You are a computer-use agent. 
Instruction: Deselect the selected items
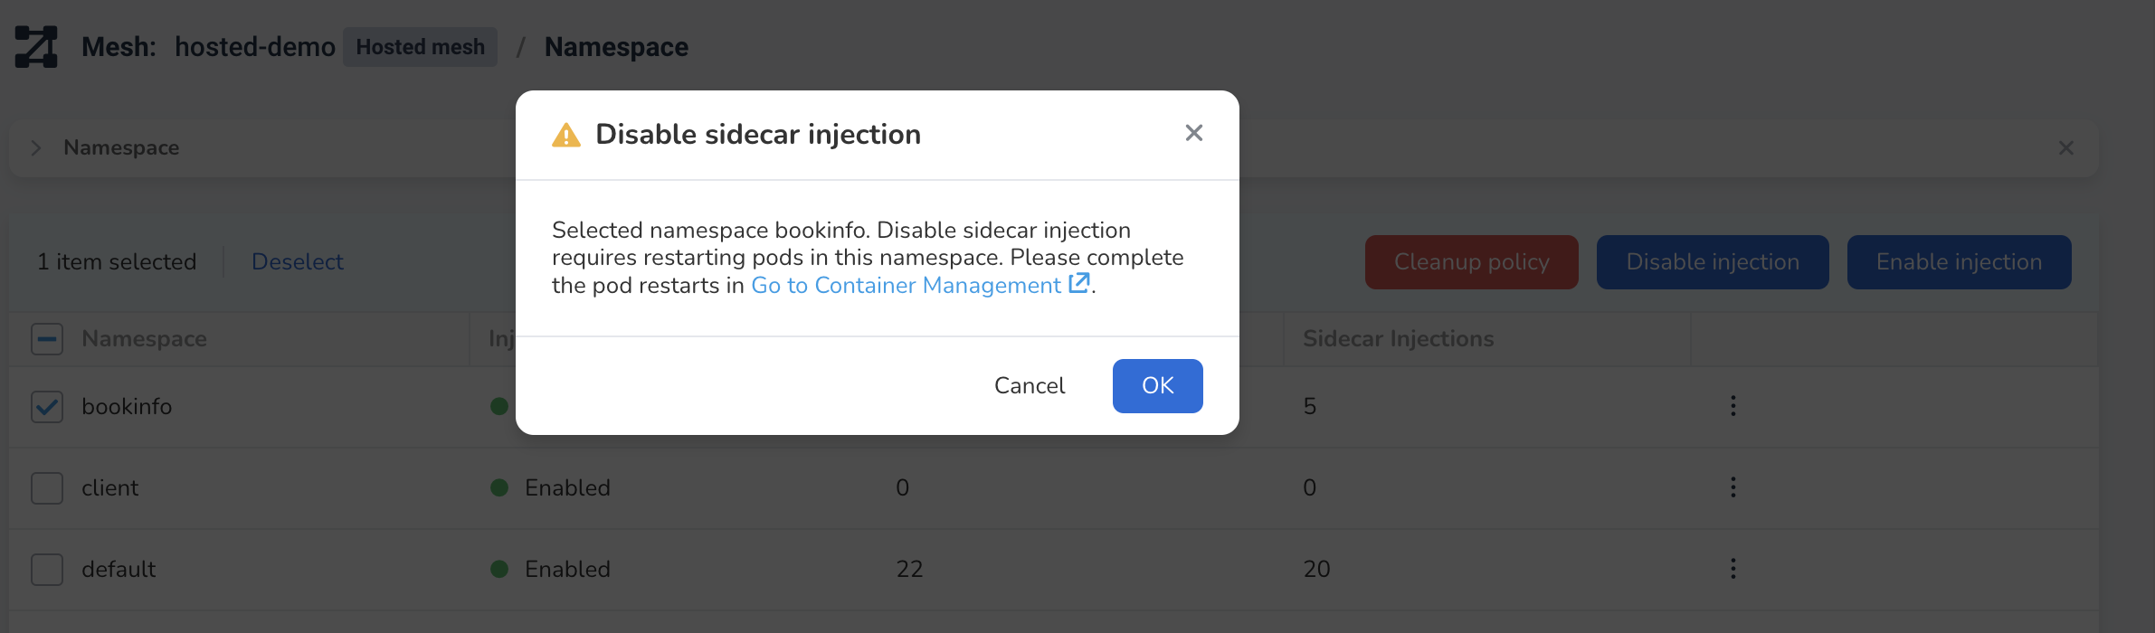297,262
